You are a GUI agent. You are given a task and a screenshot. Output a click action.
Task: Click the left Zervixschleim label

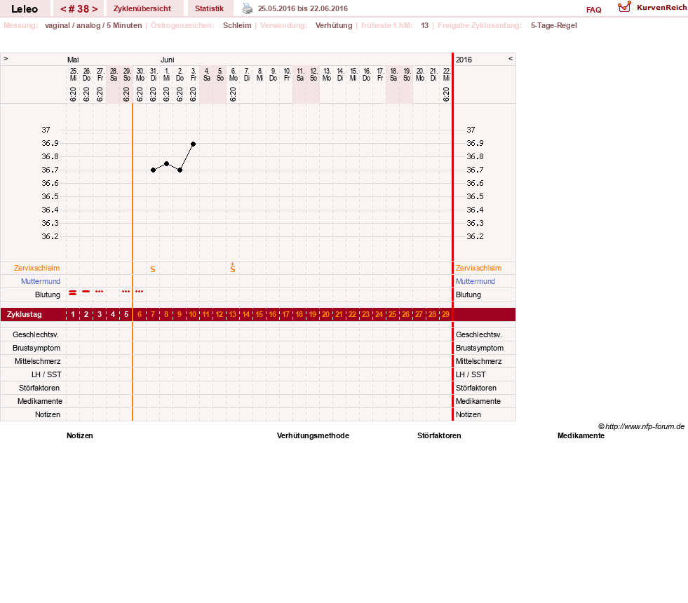(37, 268)
